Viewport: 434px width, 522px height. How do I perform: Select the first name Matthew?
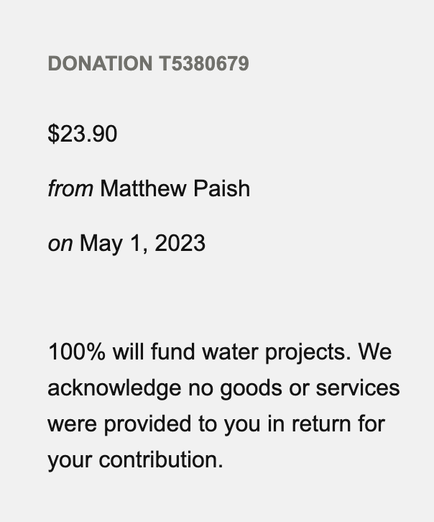pos(142,188)
